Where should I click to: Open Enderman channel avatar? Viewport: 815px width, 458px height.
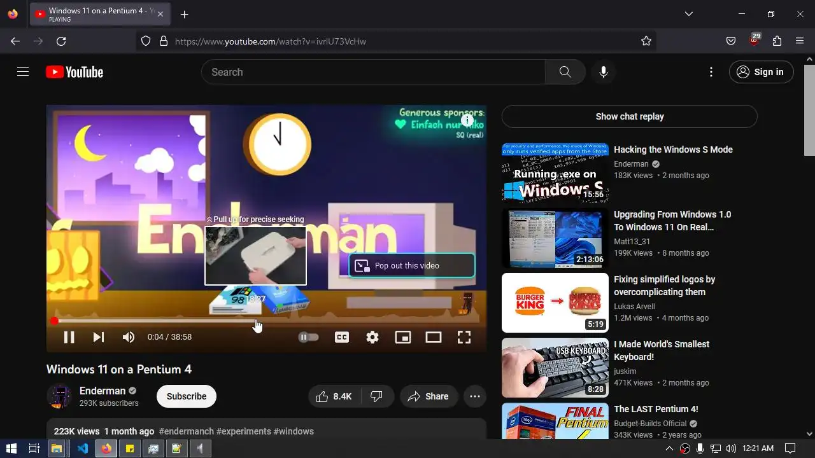click(59, 396)
